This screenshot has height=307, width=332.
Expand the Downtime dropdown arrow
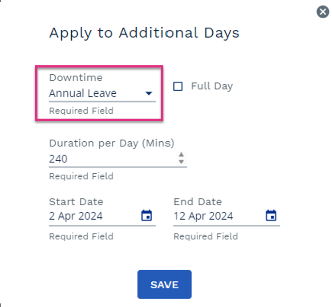point(149,93)
